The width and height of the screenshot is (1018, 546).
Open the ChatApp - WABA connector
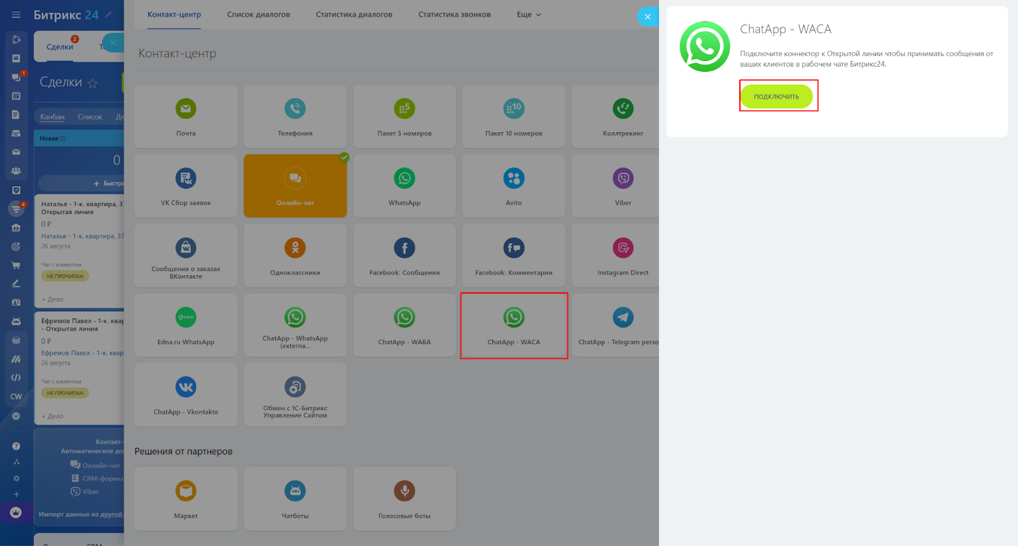point(405,325)
